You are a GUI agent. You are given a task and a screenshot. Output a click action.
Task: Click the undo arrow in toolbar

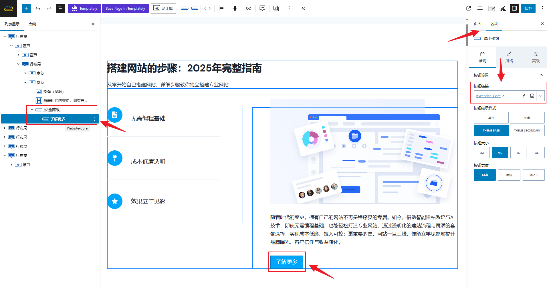pos(38,8)
